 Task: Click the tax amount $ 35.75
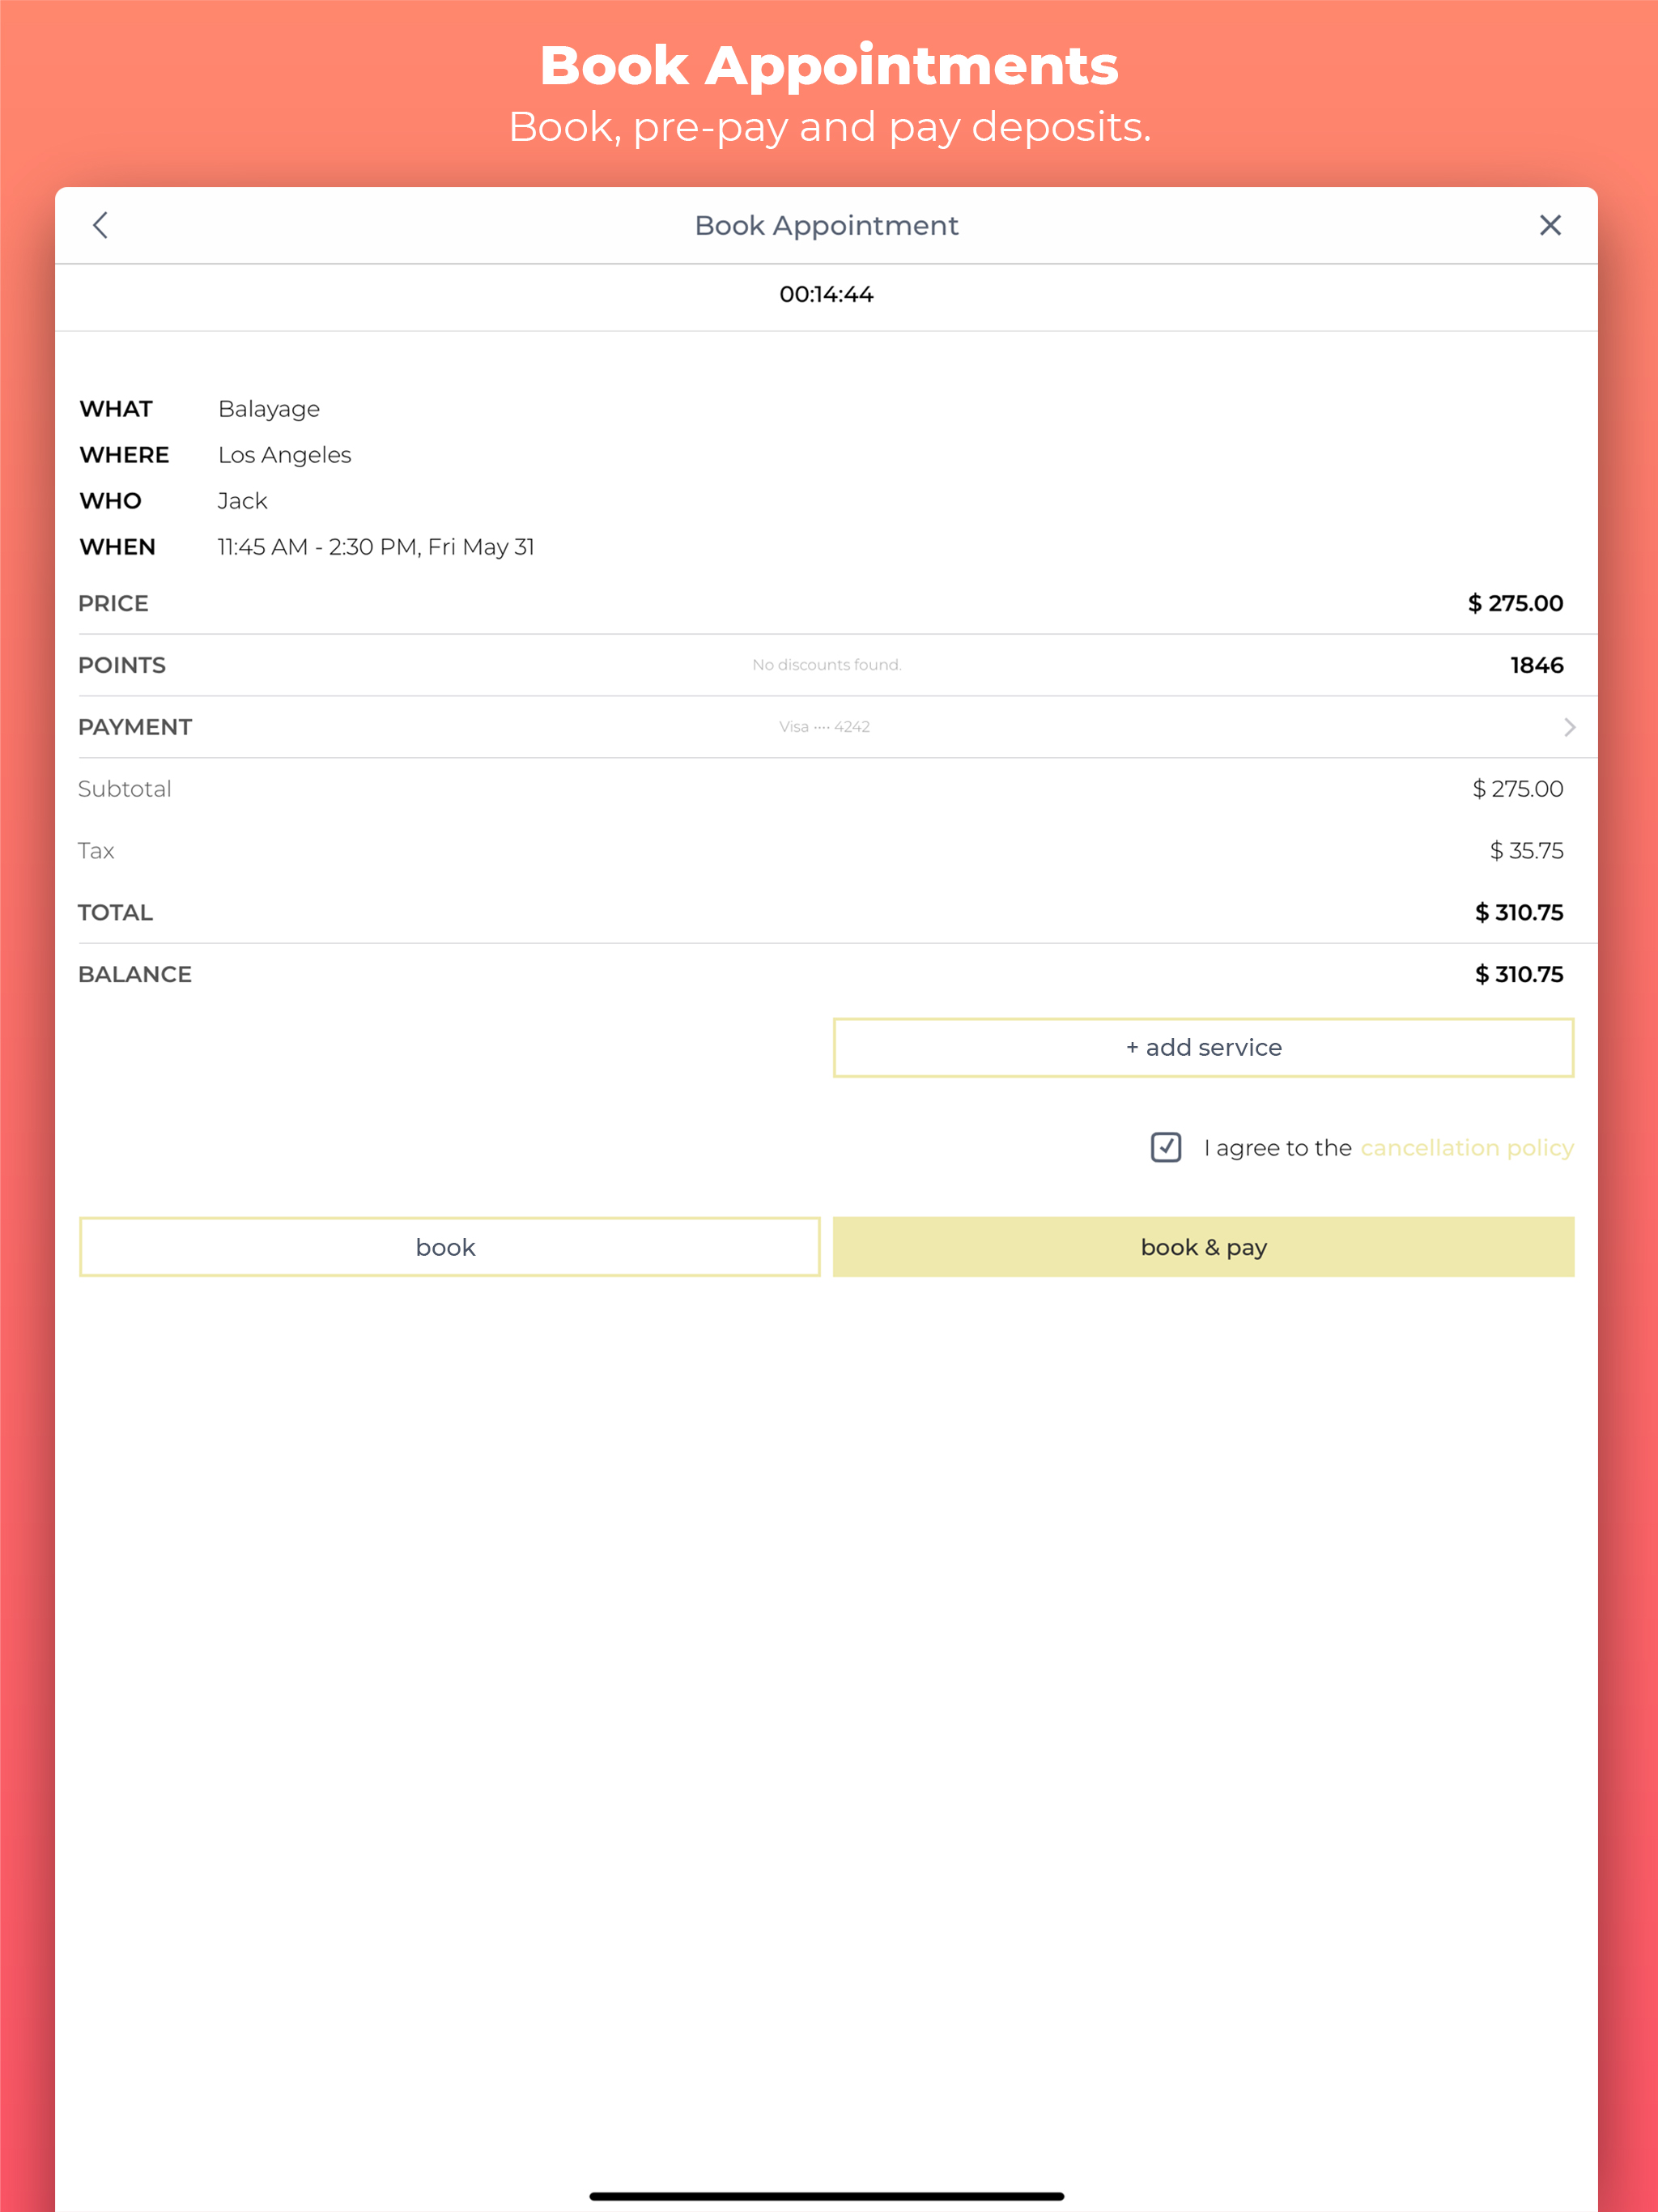tap(1526, 851)
